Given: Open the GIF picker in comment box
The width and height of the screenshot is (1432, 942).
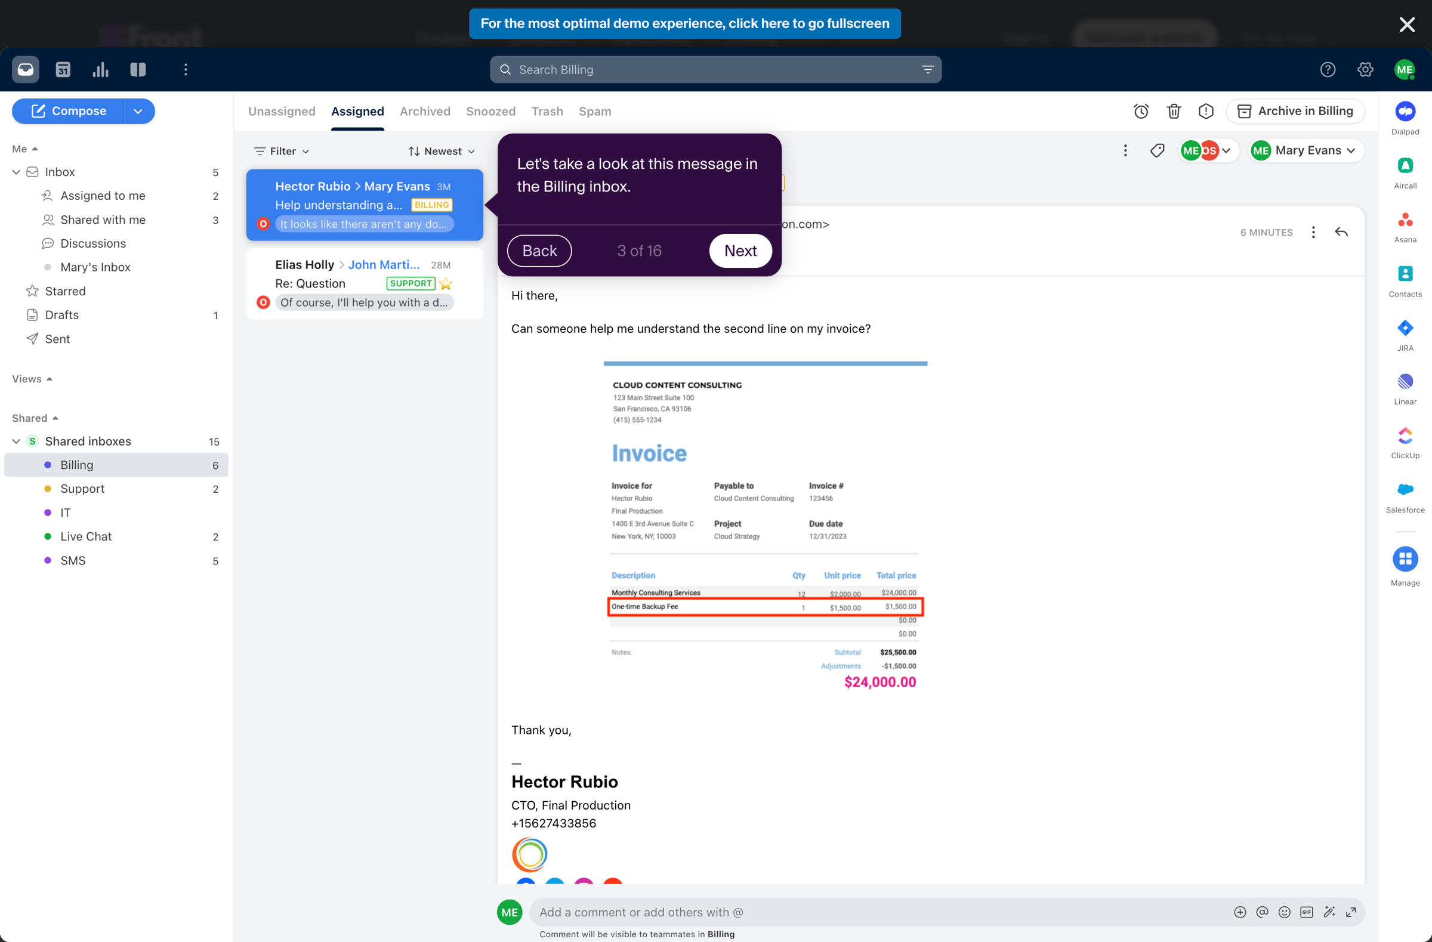Looking at the screenshot, I should pos(1306,913).
